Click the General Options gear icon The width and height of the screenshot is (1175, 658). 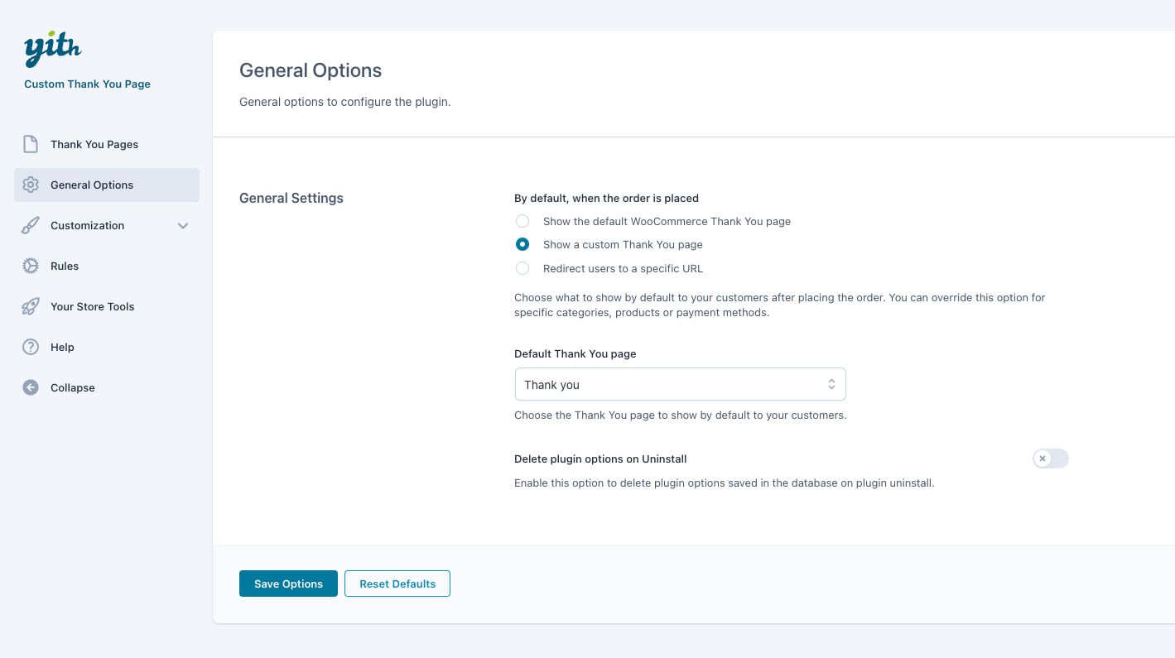click(x=31, y=185)
